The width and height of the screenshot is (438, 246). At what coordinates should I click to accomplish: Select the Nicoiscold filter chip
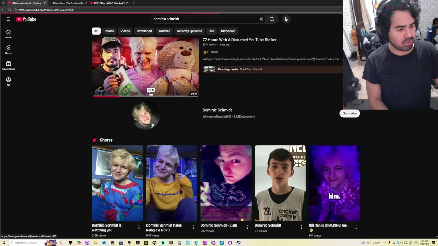pos(228,31)
